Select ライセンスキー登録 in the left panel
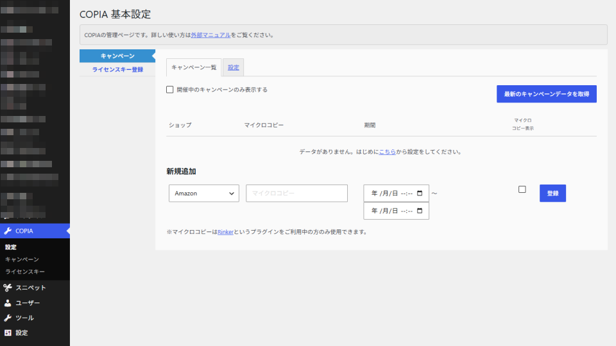Image resolution: width=616 pixels, height=346 pixels. tap(117, 69)
